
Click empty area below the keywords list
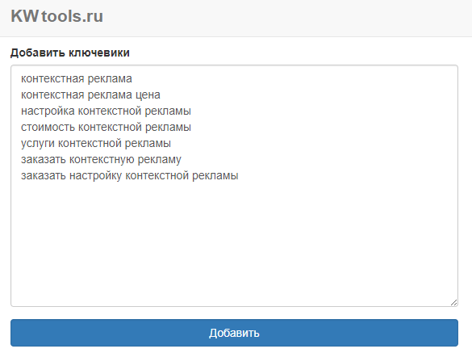coord(234,242)
